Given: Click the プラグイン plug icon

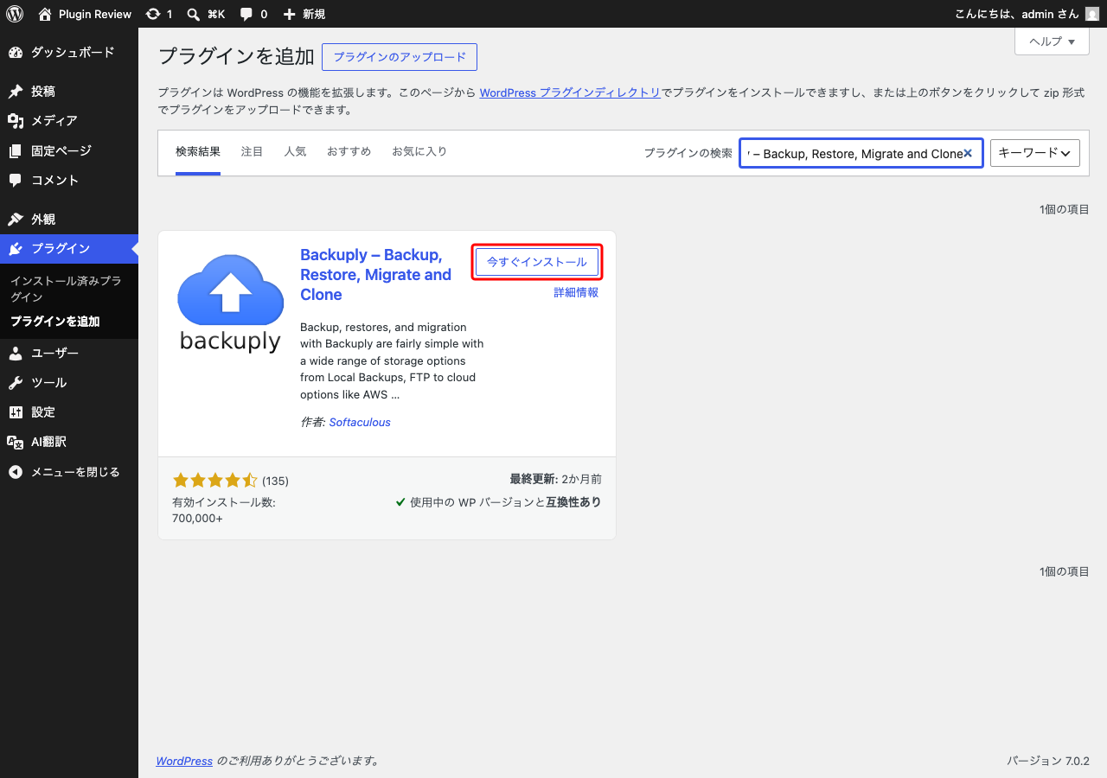Looking at the screenshot, I should tap(16, 249).
